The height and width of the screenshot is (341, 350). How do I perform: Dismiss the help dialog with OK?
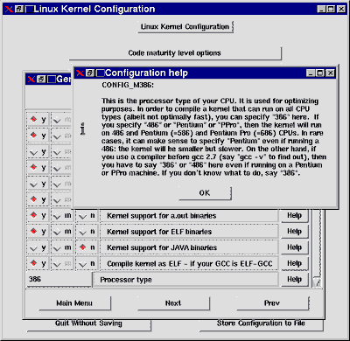[205, 193]
